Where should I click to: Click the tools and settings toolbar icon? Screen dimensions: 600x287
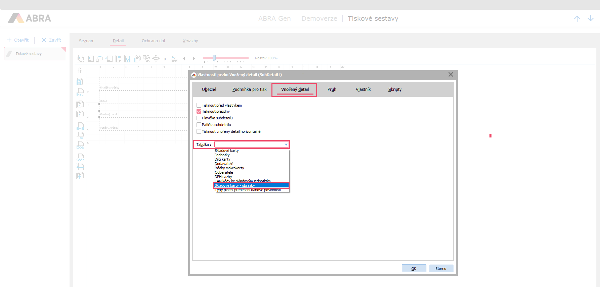tap(128, 59)
